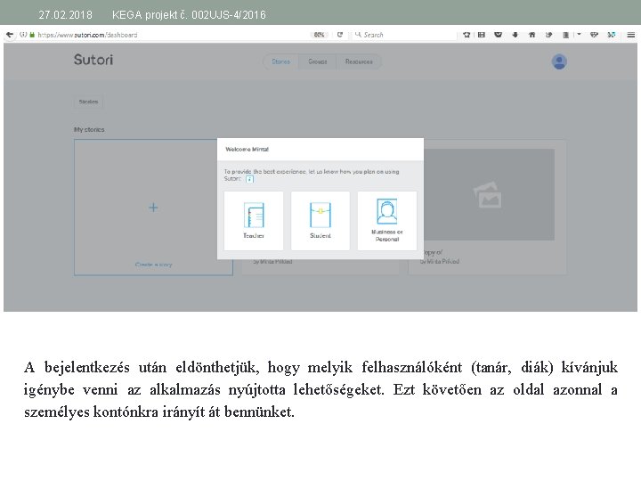Reset the 80% zoom level indicator

coord(319,35)
